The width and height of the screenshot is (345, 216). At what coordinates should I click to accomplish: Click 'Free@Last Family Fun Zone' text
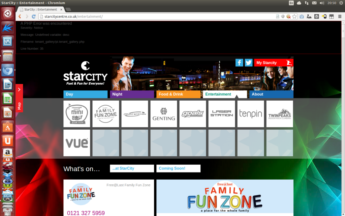click(128, 185)
